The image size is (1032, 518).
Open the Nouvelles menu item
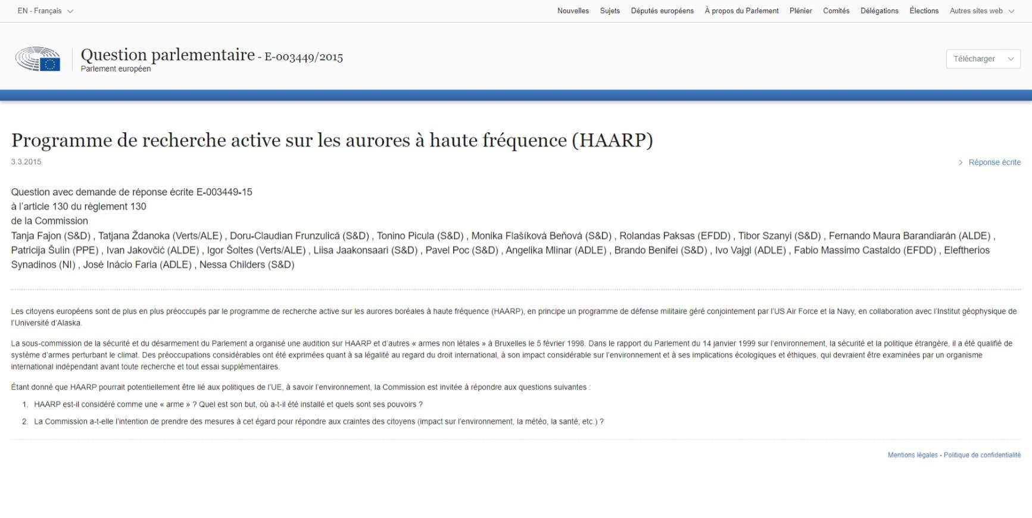(x=573, y=11)
